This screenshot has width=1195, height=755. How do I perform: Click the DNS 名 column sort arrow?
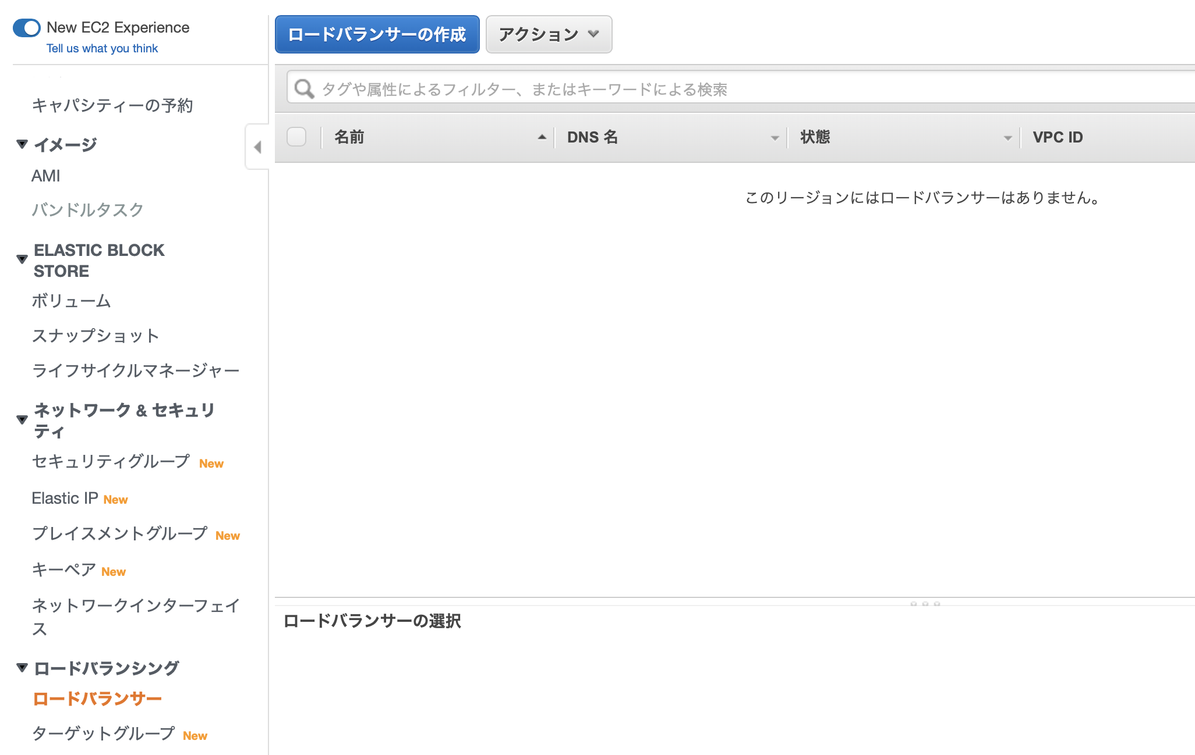(775, 138)
